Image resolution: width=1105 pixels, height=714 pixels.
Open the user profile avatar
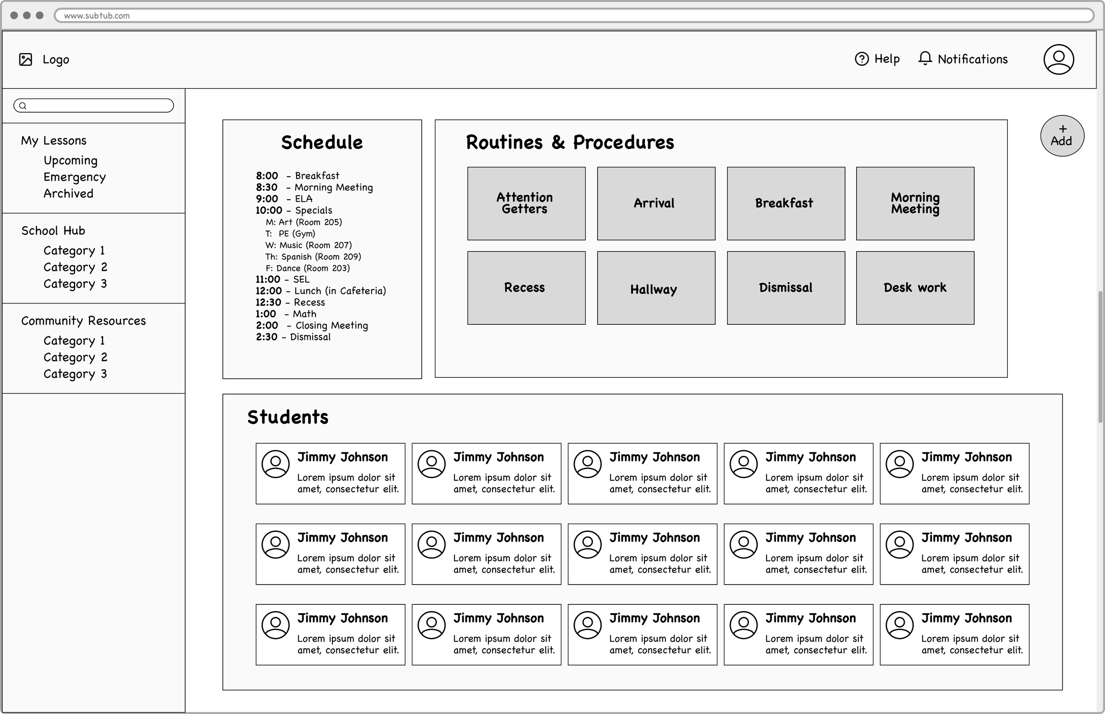pos(1058,59)
